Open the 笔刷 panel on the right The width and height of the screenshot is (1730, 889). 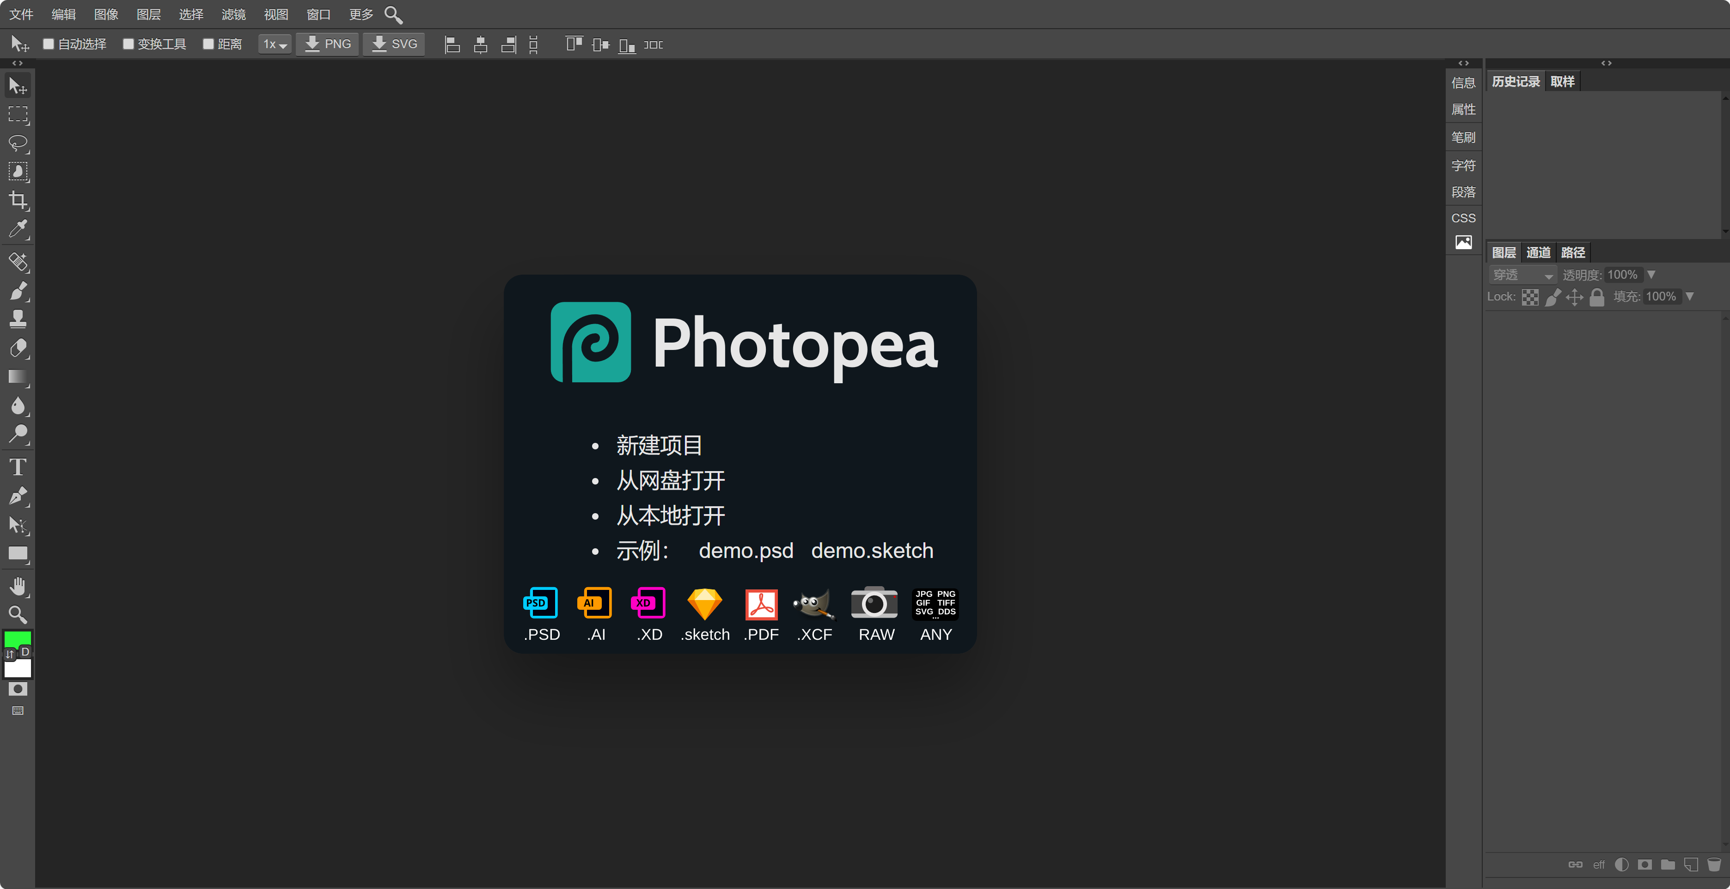(x=1463, y=137)
